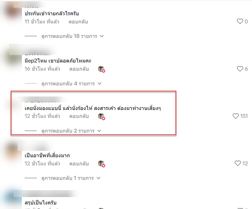
Task: Tap heart on comment with 151 likes
Action: click(x=235, y=116)
